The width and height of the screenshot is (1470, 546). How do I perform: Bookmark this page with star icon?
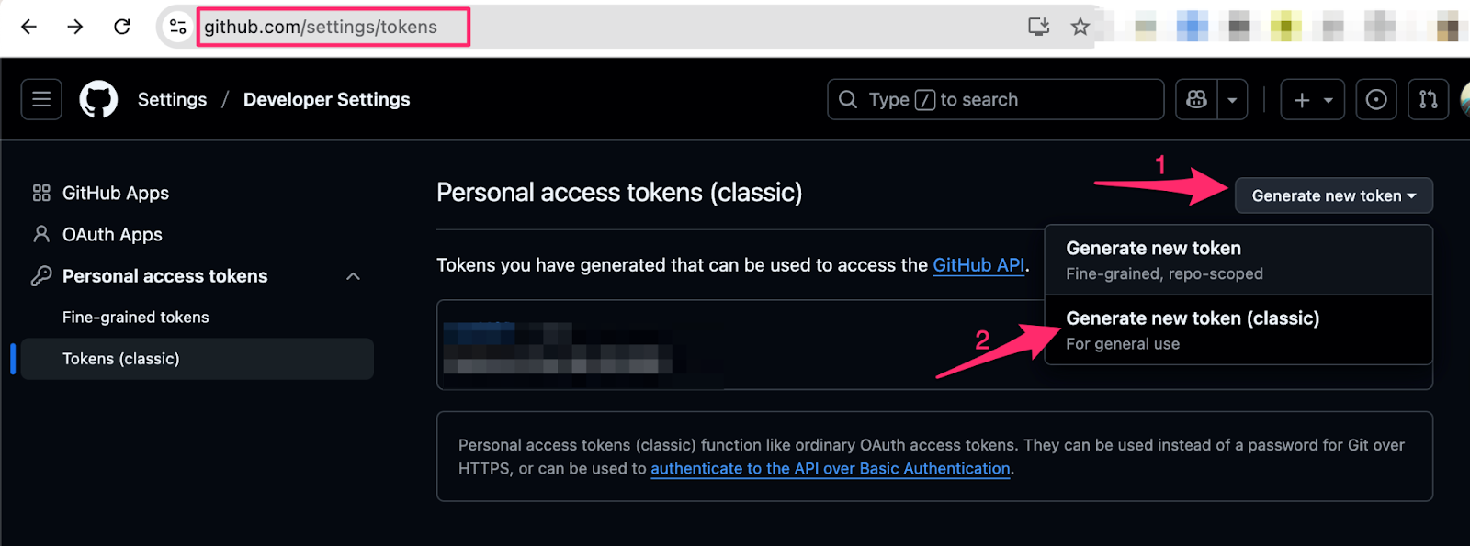[x=1080, y=27]
